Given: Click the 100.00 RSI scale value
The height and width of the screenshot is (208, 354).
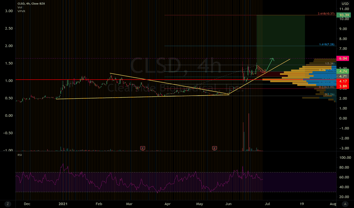Looking at the screenshot, I should (345, 157).
